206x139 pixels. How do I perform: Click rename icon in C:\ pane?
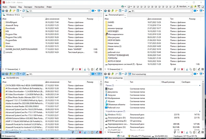coord(76,69)
